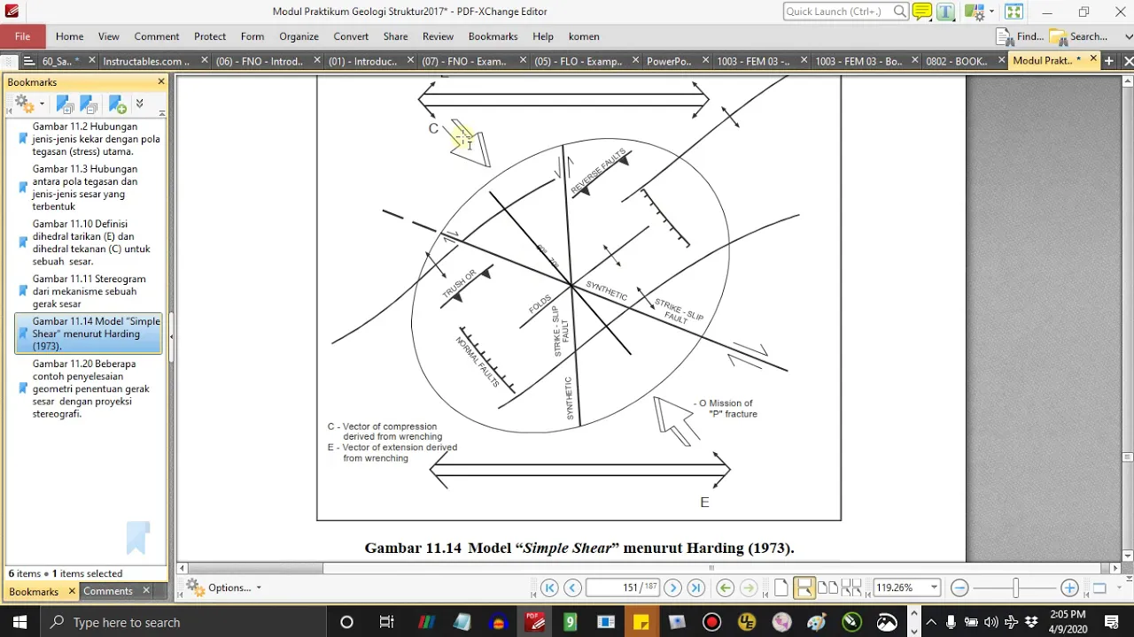Open the Find tool

pos(1020,36)
